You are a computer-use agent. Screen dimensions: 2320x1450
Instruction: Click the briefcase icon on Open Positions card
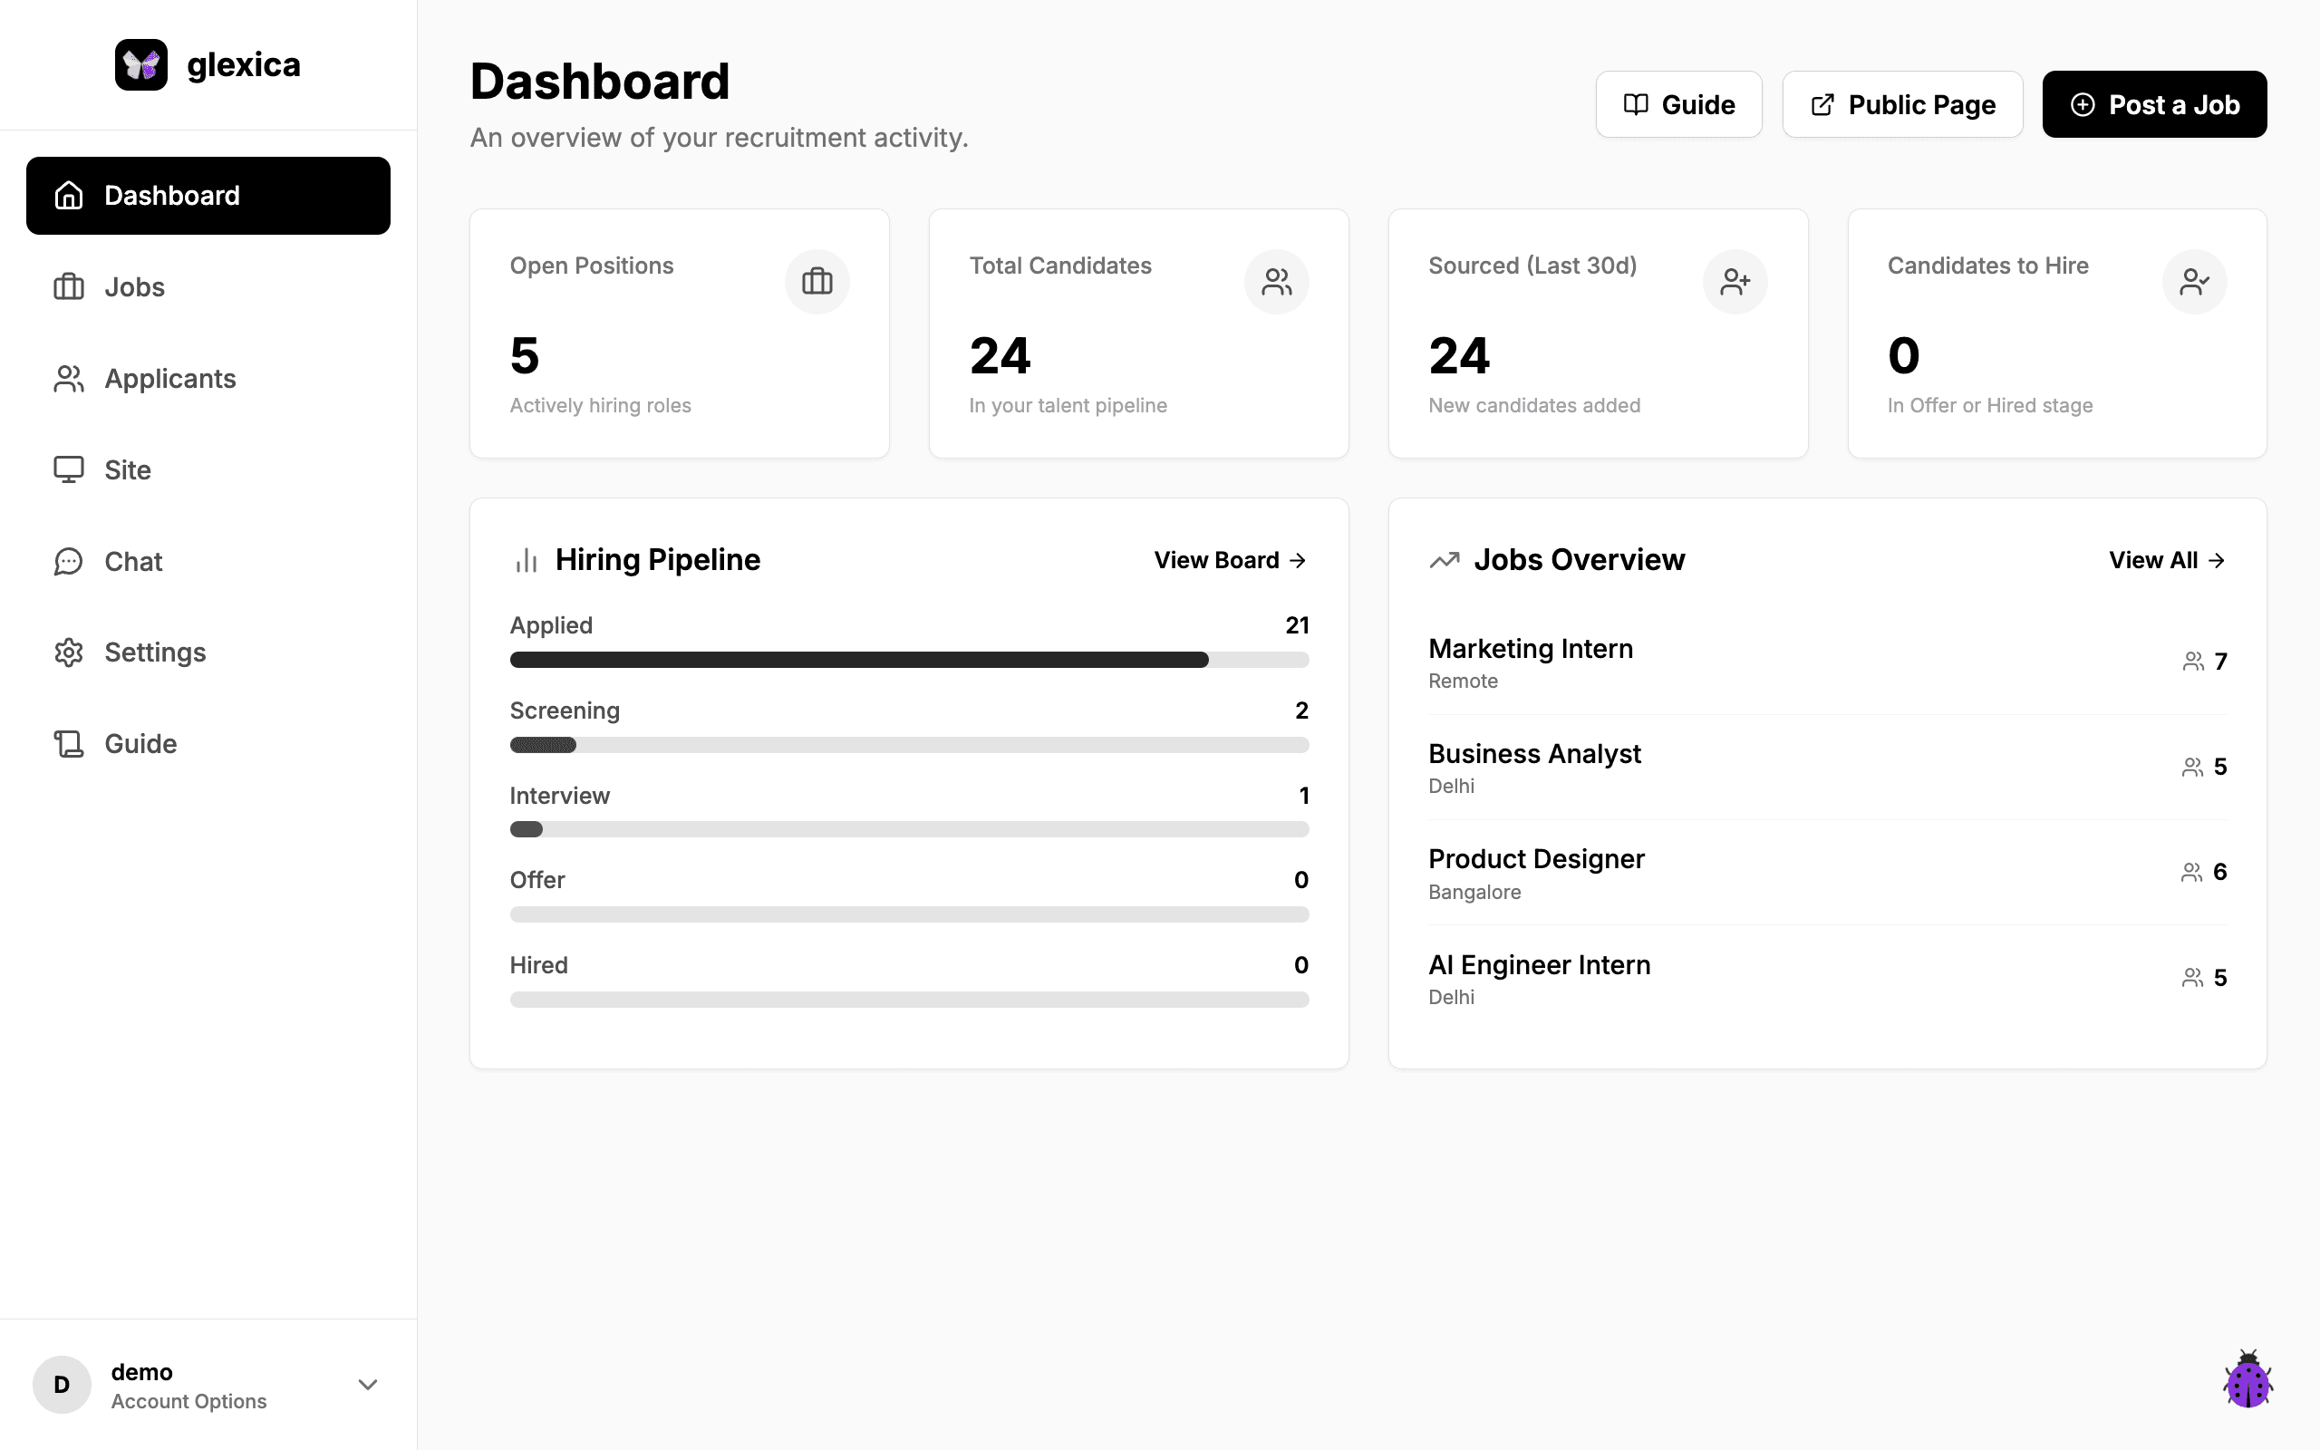coord(817,281)
